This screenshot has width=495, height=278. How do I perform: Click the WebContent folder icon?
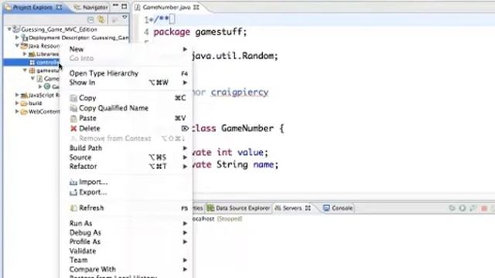tap(24, 111)
